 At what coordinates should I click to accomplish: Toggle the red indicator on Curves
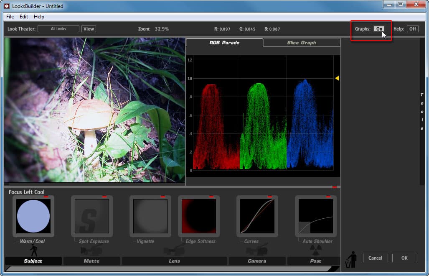(270, 197)
